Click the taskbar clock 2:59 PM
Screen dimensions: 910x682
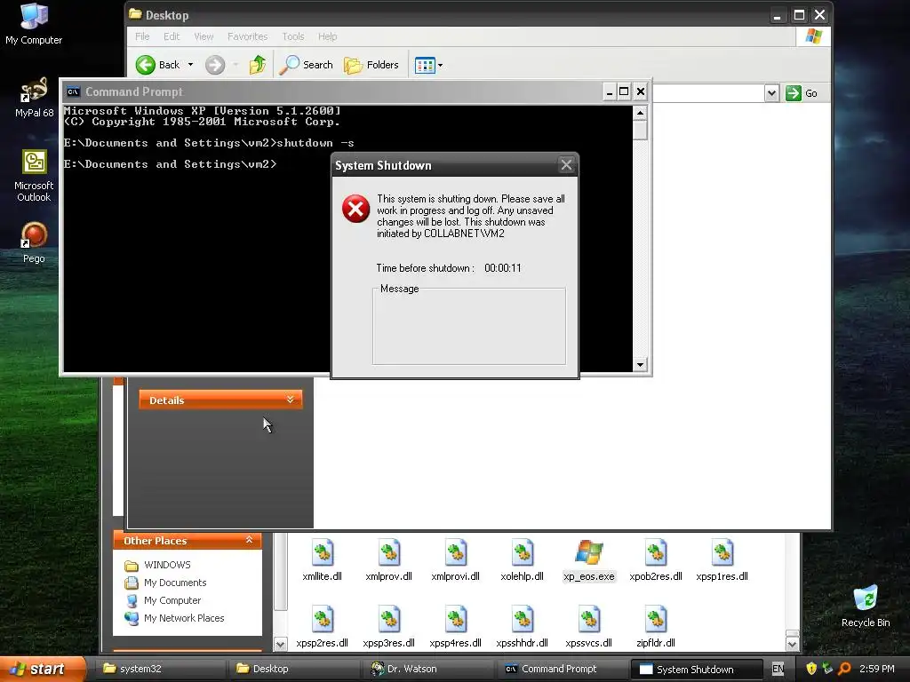coord(876,669)
